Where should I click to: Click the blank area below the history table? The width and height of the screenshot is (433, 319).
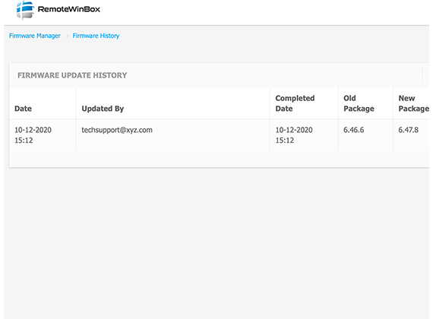click(x=216, y=243)
